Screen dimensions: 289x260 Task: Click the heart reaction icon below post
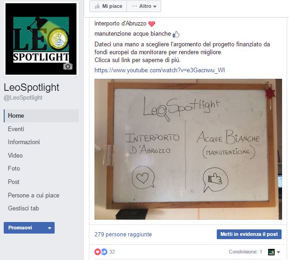pos(98,252)
